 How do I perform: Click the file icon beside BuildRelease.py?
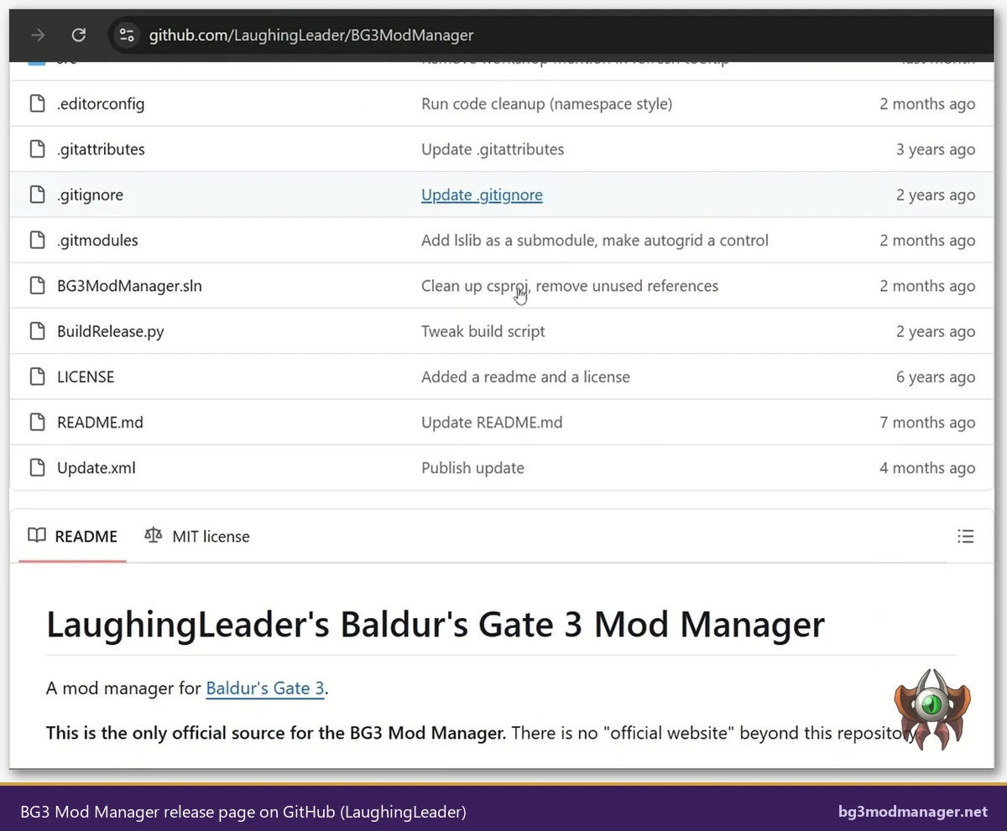pos(37,331)
